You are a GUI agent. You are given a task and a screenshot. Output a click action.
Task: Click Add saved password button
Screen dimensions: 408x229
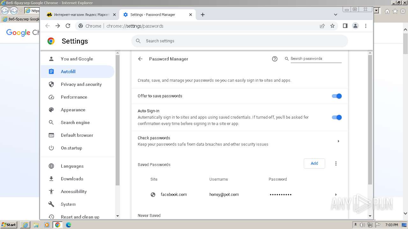pyautogui.click(x=314, y=163)
